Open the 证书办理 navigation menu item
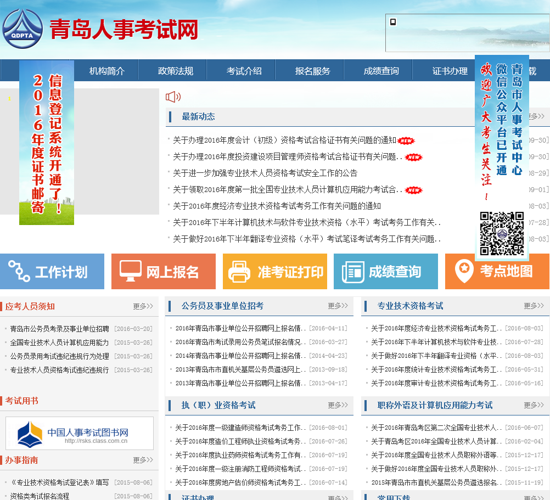 (x=450, y=71)
